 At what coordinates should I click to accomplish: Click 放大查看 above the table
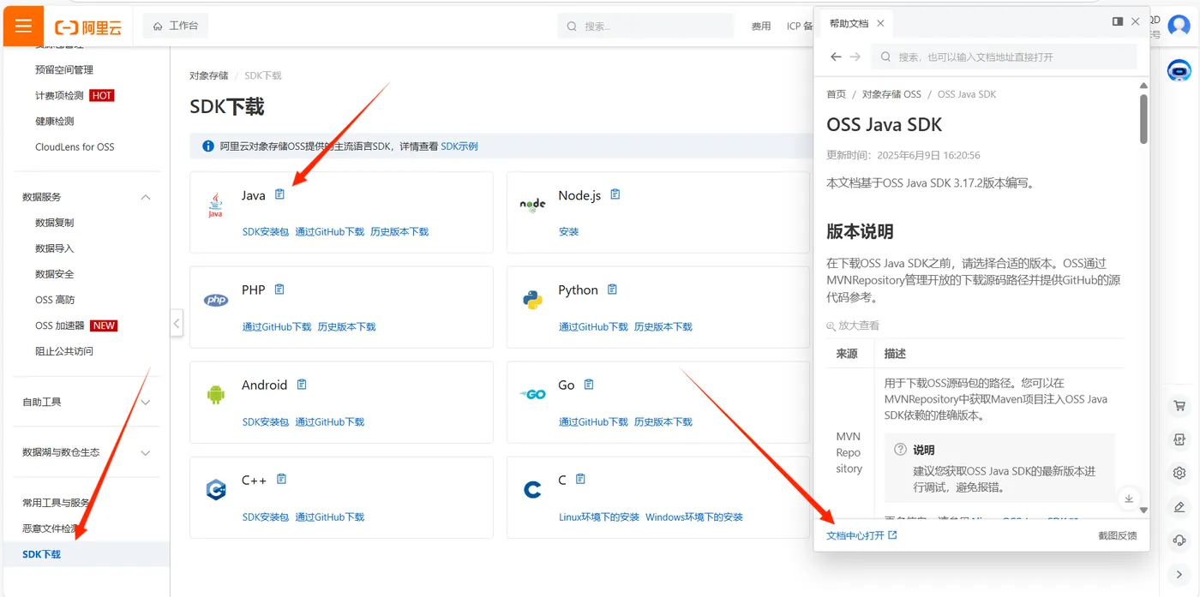point(853,325)
